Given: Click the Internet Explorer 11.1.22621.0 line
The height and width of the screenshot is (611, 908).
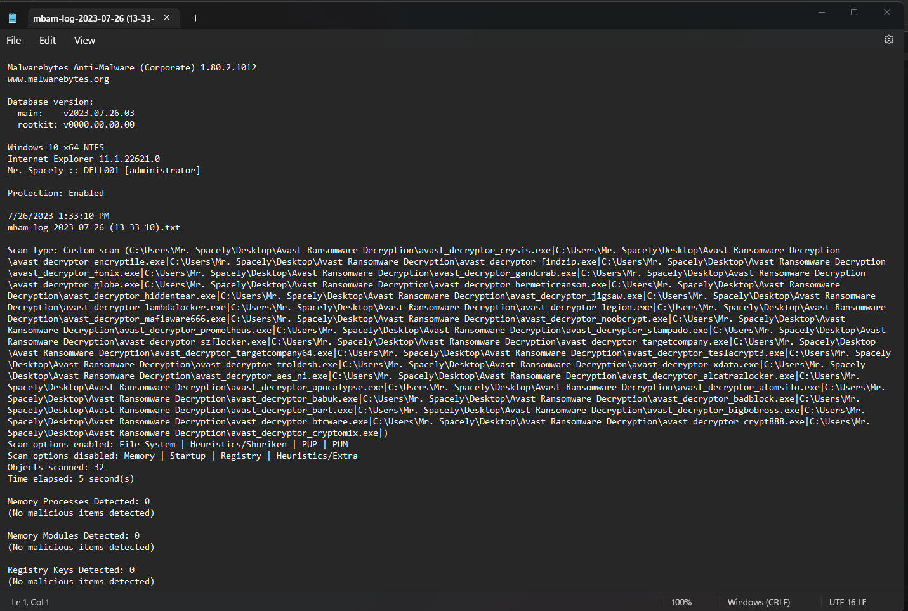Looking at the screenshot, I should click(84, 159).
